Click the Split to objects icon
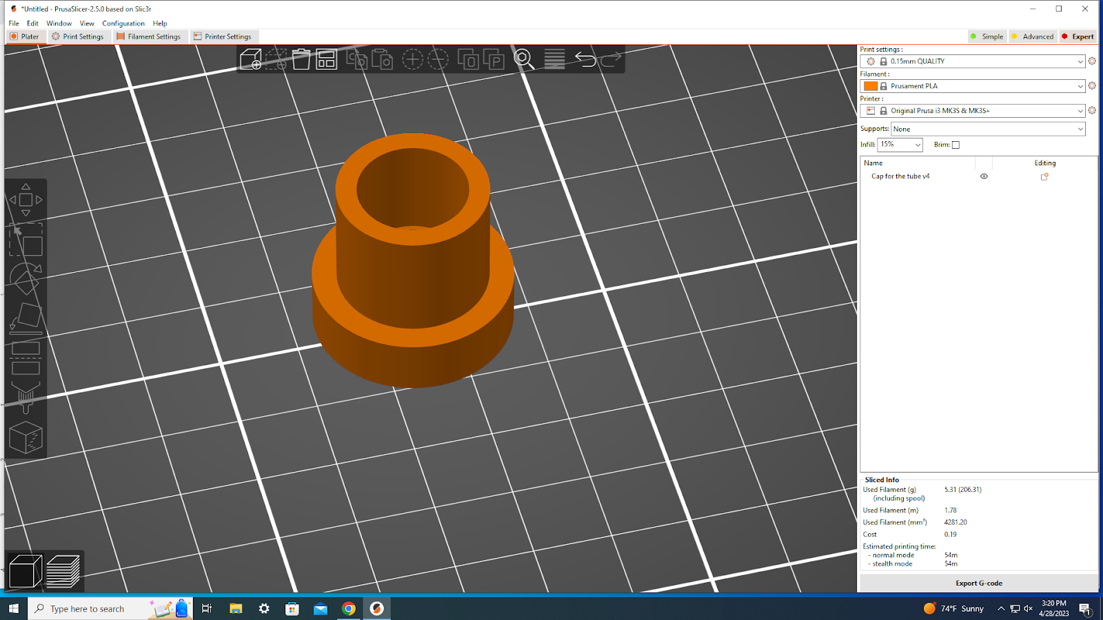 tap(468, 59)
